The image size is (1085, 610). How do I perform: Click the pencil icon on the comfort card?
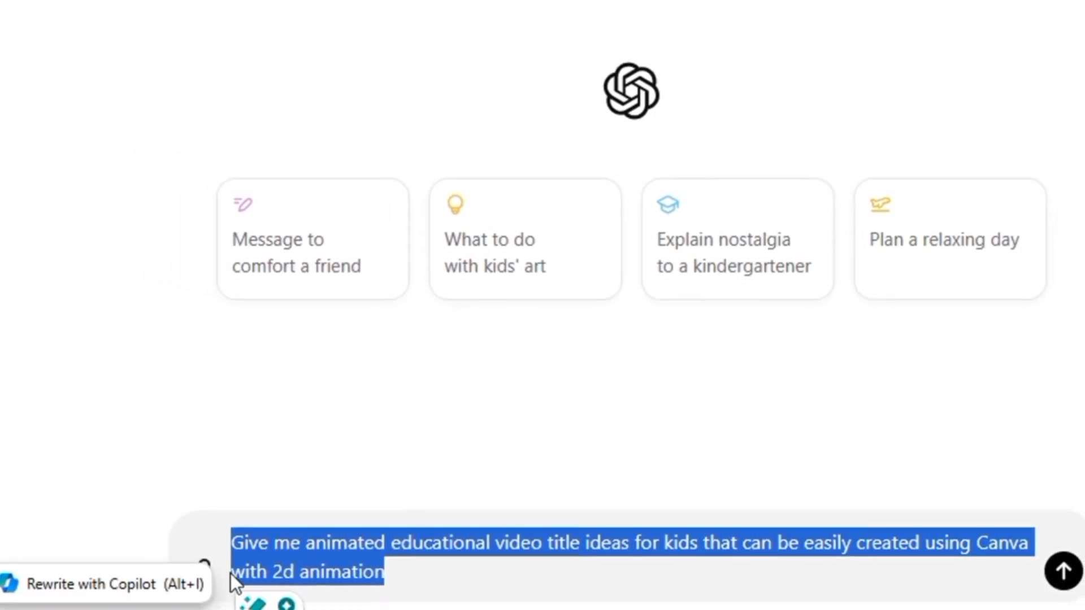click(x=243, y=204)
